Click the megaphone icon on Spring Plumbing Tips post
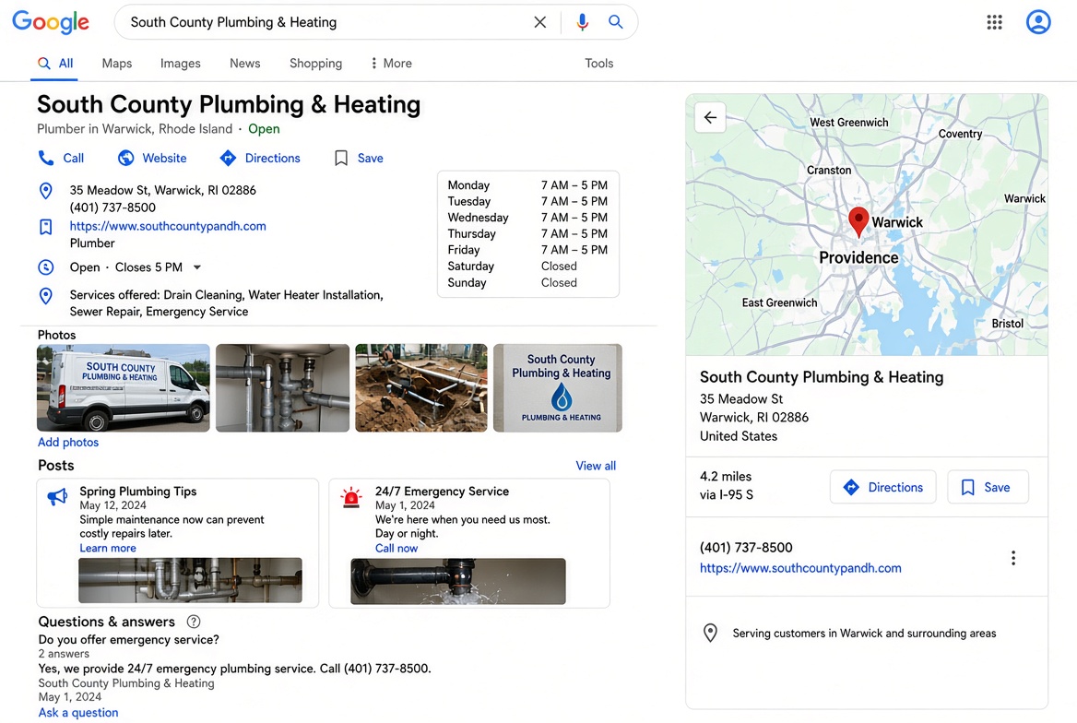 57,496
